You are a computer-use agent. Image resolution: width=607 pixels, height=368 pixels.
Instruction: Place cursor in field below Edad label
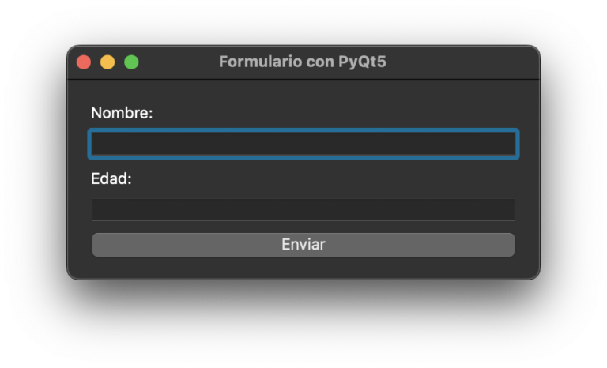click(303, 209)
